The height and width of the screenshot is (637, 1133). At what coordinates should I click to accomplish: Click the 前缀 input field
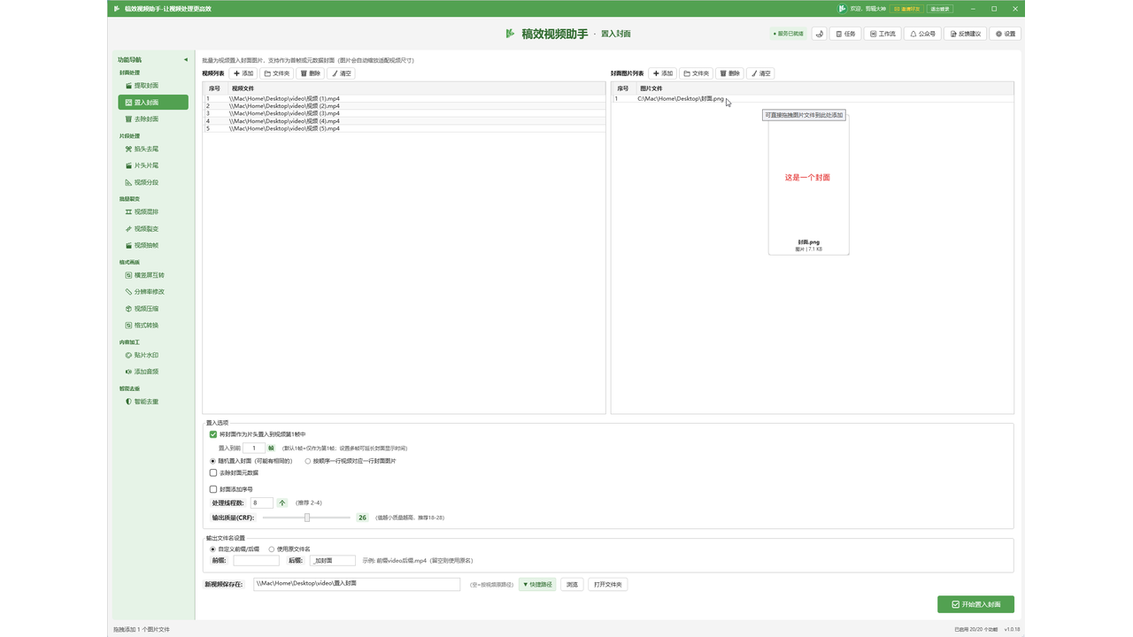tap(256, 561)
